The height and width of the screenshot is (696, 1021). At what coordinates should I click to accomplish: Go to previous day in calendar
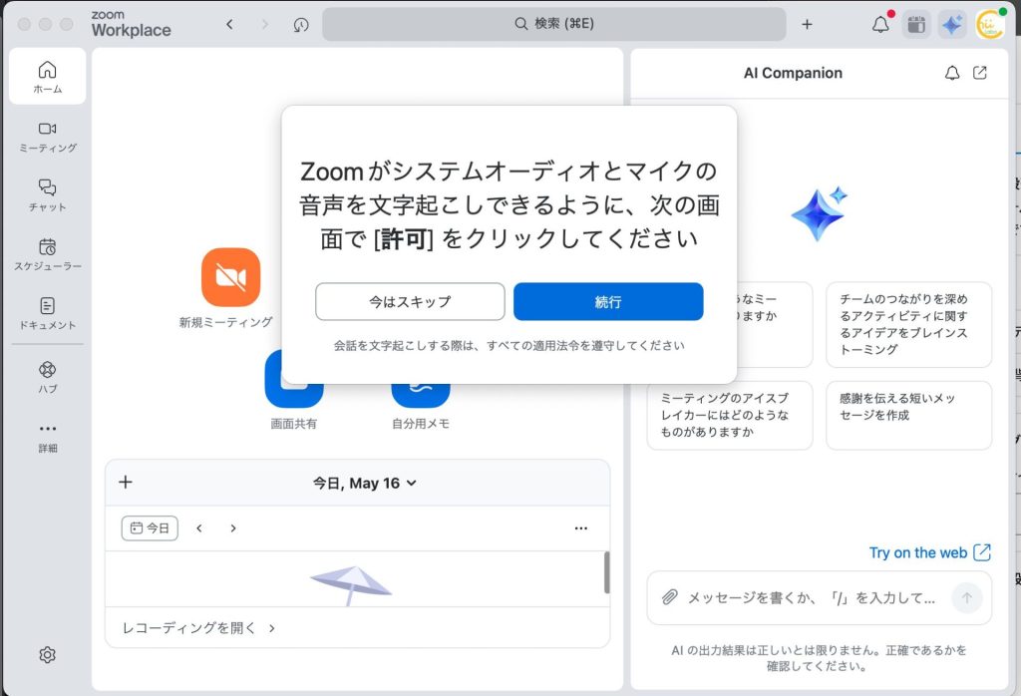(x=199, y=528)
